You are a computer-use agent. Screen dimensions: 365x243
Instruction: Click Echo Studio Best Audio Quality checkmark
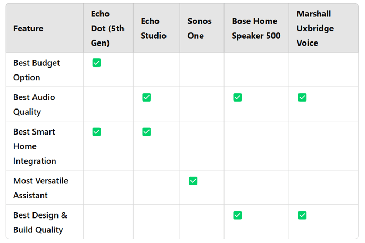coord(146,97)
